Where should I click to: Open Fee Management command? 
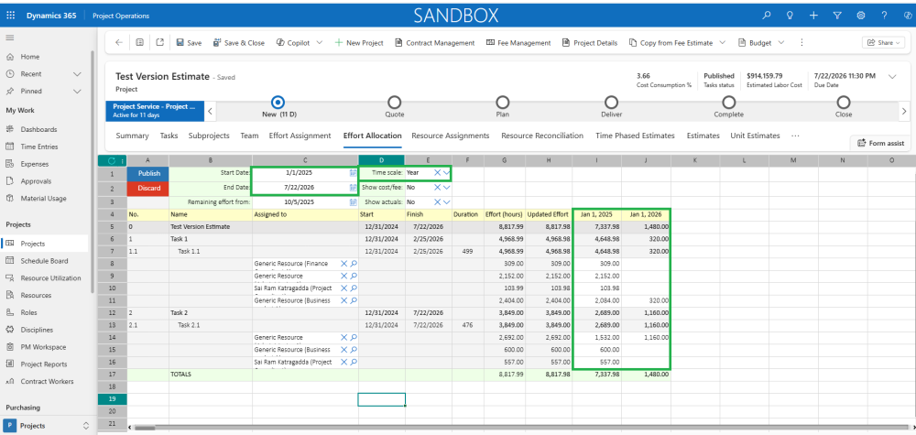pyautogui.click(x=518, y=43)
